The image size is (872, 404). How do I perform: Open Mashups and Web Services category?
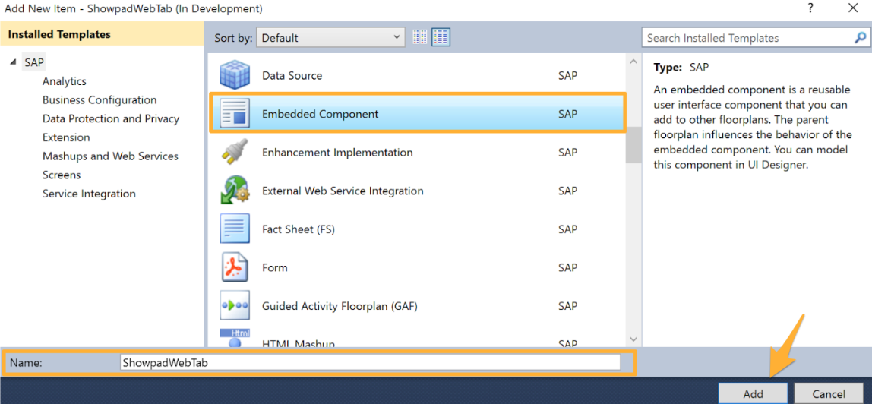point(110,156)
